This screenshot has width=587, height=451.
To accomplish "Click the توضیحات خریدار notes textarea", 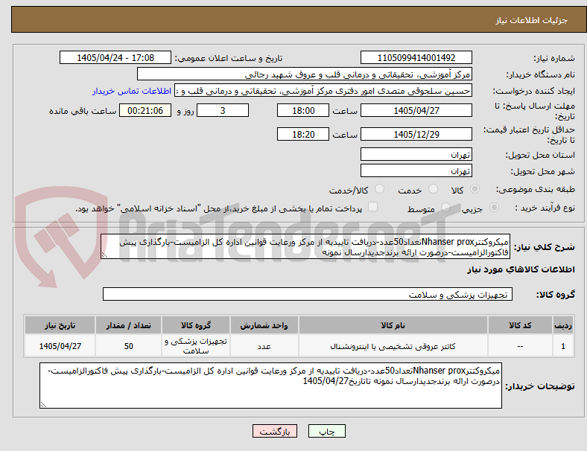I will click(270, 386).
